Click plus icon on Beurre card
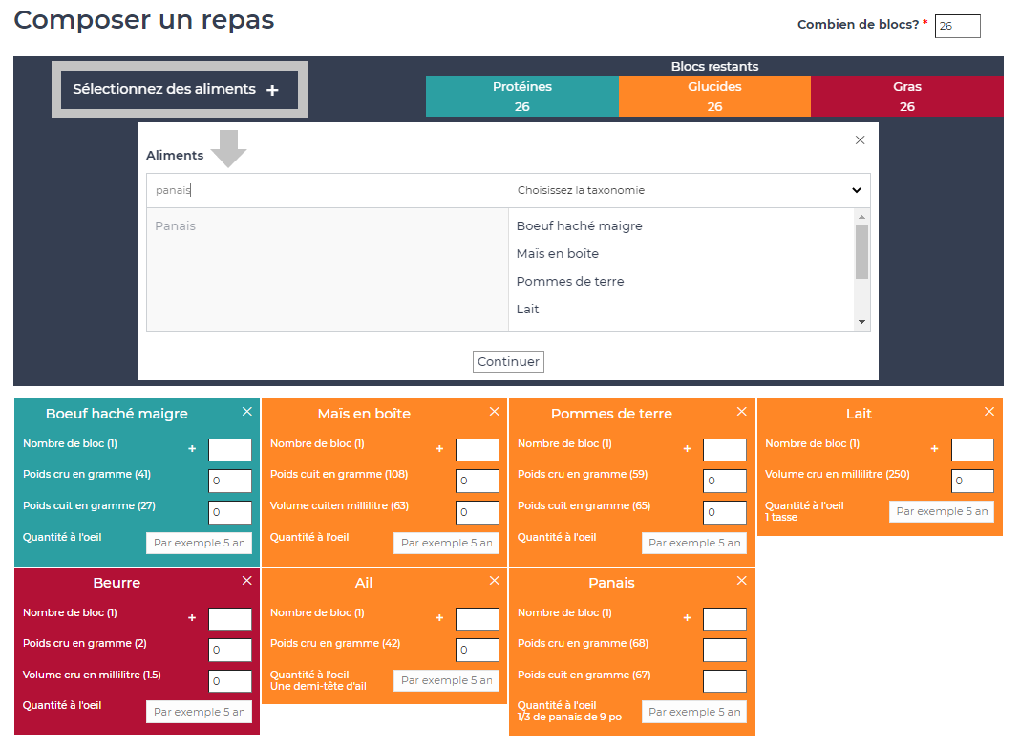The width and height of the screenshot is (1020, 750). point(192,618)
